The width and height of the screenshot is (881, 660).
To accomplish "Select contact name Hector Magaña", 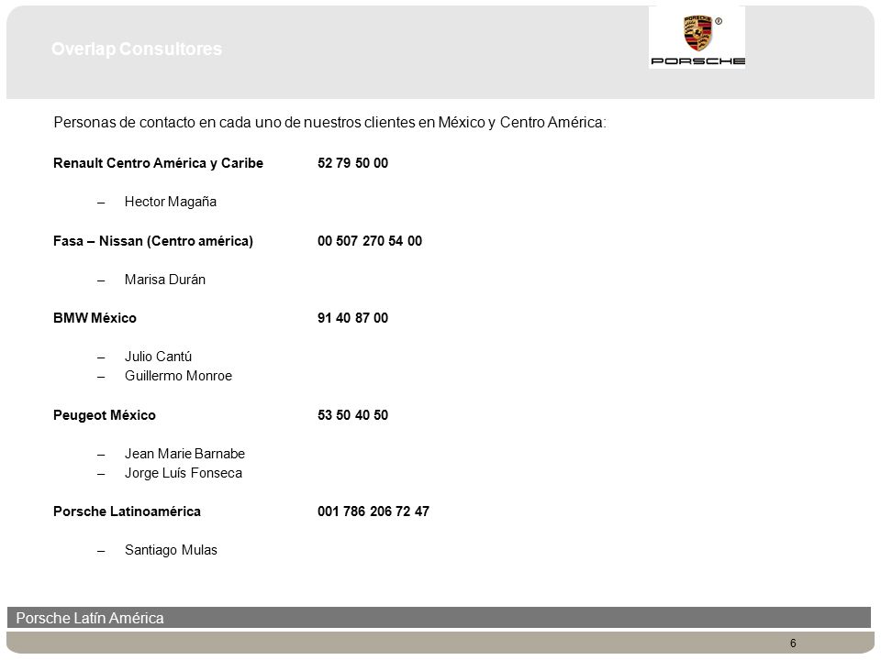I will tap(171, 202).
